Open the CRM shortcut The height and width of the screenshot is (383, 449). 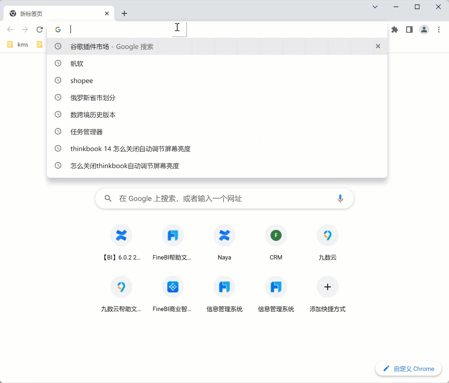coord(276,243)
